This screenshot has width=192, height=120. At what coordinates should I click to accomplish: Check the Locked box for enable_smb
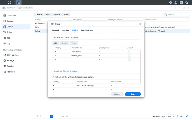[130, 55]
